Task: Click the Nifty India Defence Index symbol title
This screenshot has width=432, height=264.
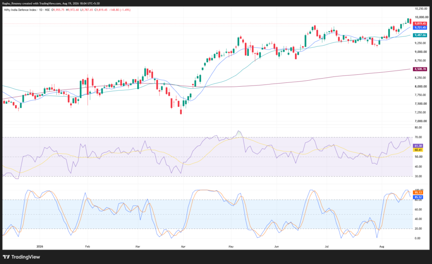Action: pos(20,10)
